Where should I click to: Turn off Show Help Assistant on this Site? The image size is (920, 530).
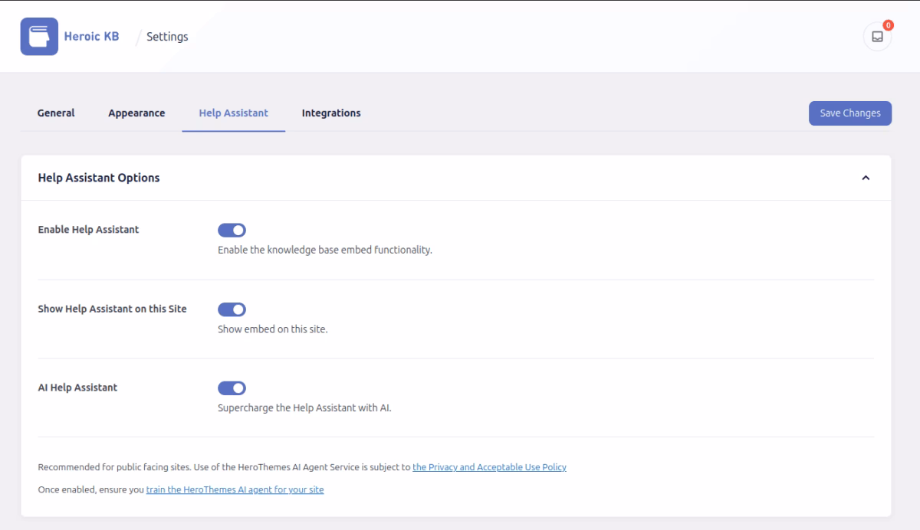tap(232, 309)
